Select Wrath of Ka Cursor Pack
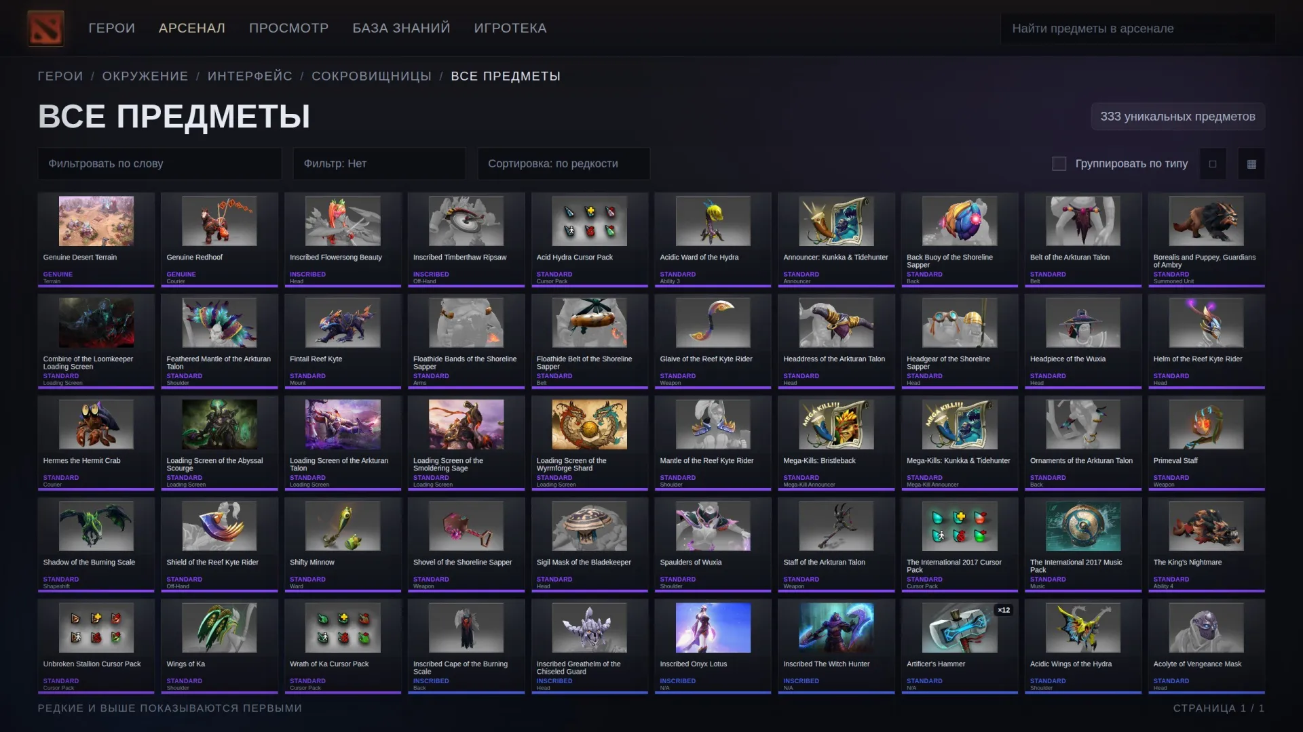 point(343,646)
